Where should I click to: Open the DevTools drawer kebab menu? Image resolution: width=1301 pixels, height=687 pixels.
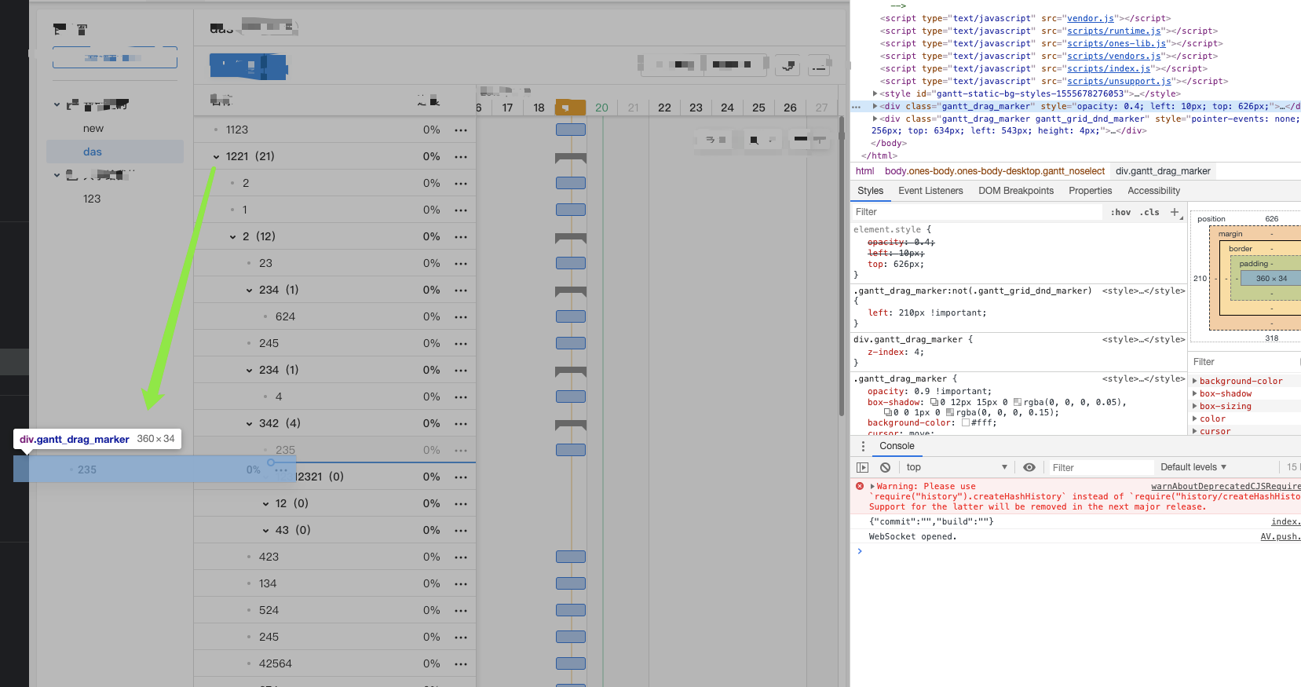tap(863, 446)
